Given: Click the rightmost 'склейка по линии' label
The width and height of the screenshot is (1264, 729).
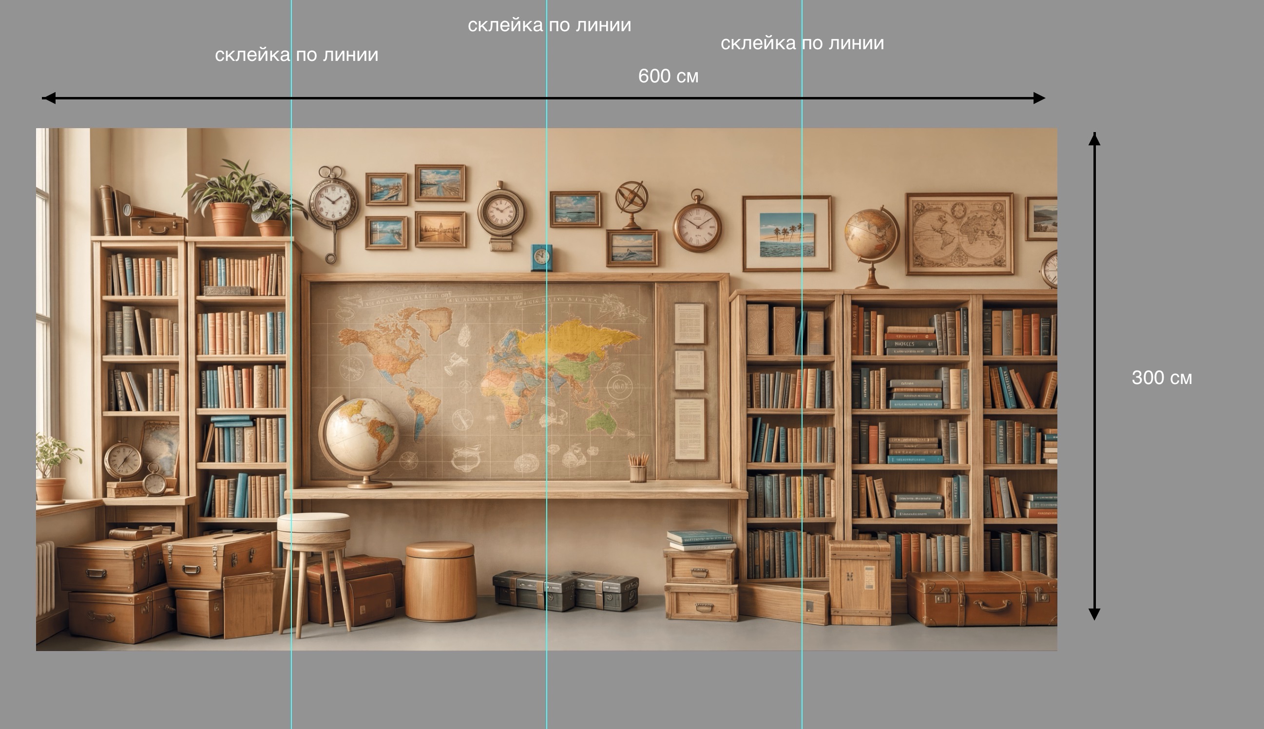Looking at the screenshot, I should [802, 43].
